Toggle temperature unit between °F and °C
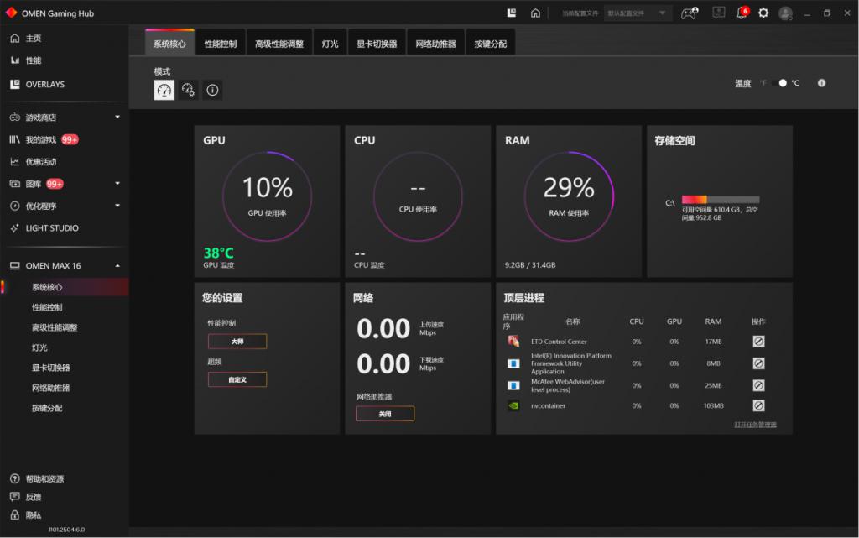This screenshot has height=538, width=859. [x=779, y=83]
